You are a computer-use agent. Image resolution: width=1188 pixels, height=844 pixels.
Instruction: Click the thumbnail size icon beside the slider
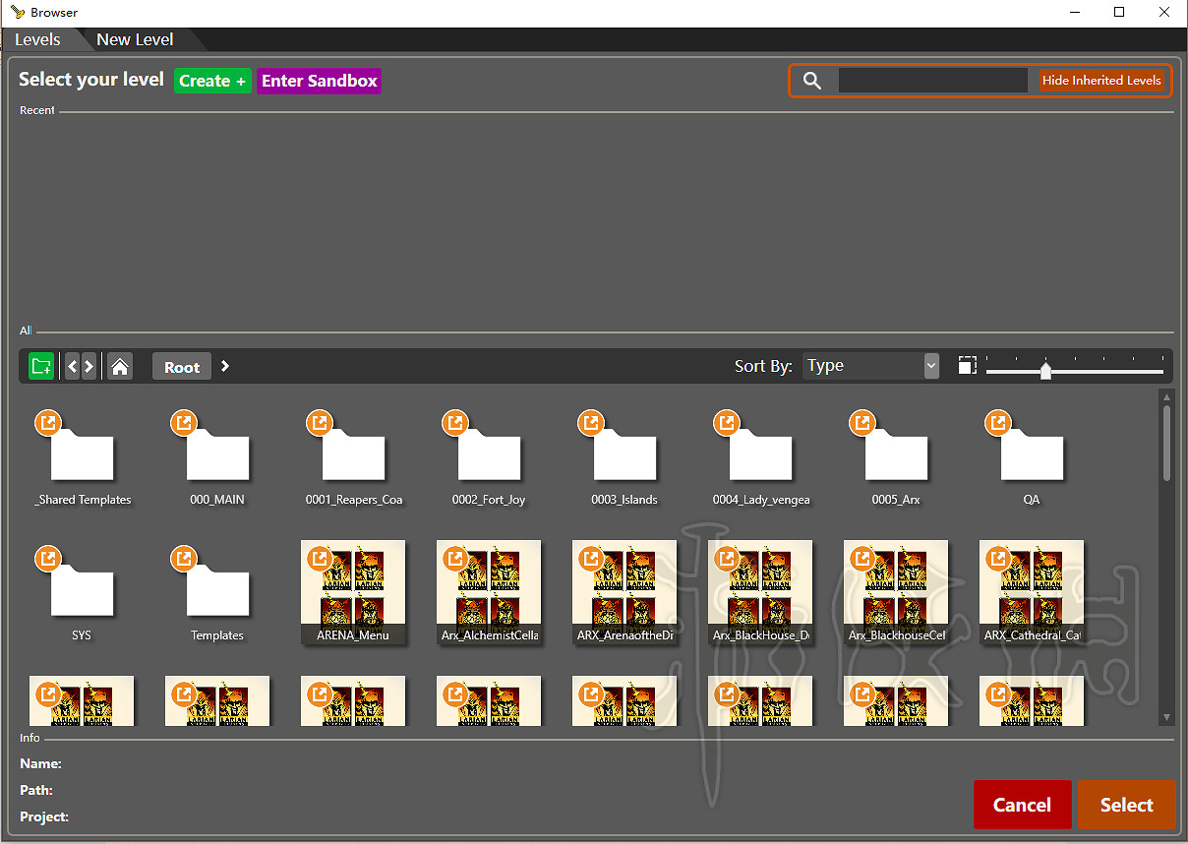[968, 366]
